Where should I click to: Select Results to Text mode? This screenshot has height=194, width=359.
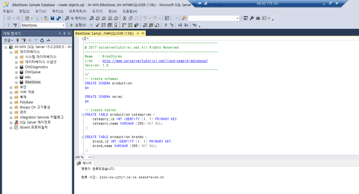click(x=145, y=25)
